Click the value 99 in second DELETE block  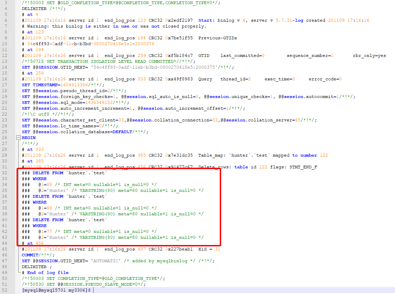[49, 208]
